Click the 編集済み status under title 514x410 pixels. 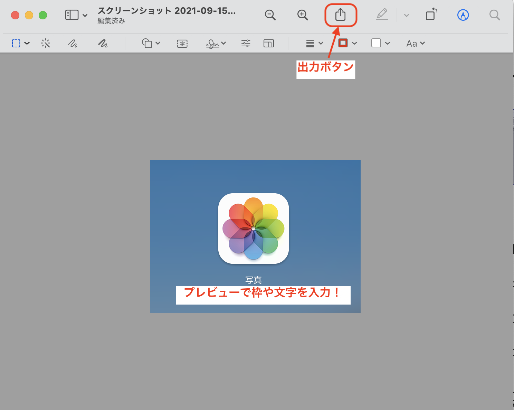pos(111,21)
